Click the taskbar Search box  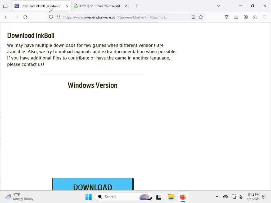click(x=124, y=197)
